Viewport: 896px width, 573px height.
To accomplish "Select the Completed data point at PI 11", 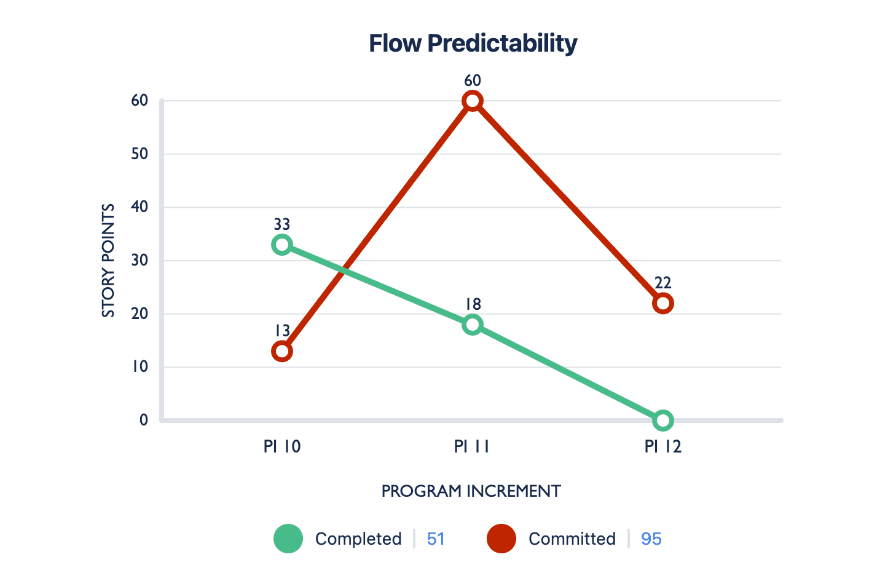I will click(x=473, y=325).
